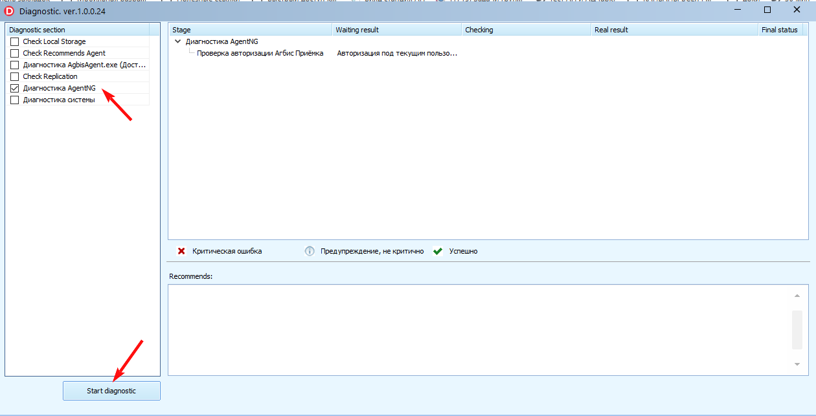The width and height of the screenshot is (816, 416).
Task: Select the Проверка авторизации Агбис Приёмка row
Action: point(260,53)
